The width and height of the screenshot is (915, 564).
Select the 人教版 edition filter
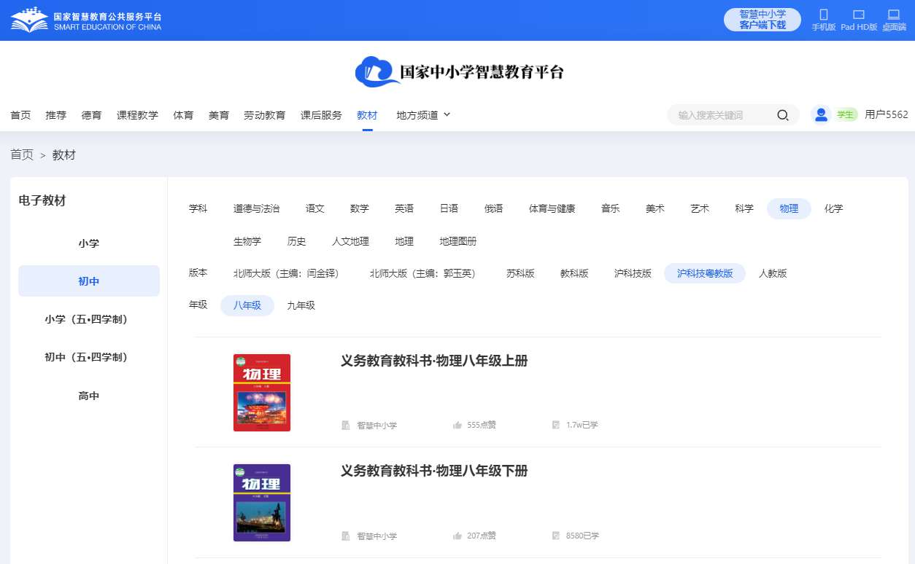click(773, 273)
